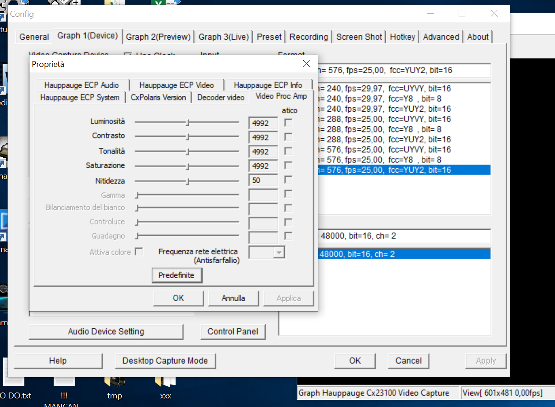
Task: Open the Preset tab
Action: coord(269,37)
